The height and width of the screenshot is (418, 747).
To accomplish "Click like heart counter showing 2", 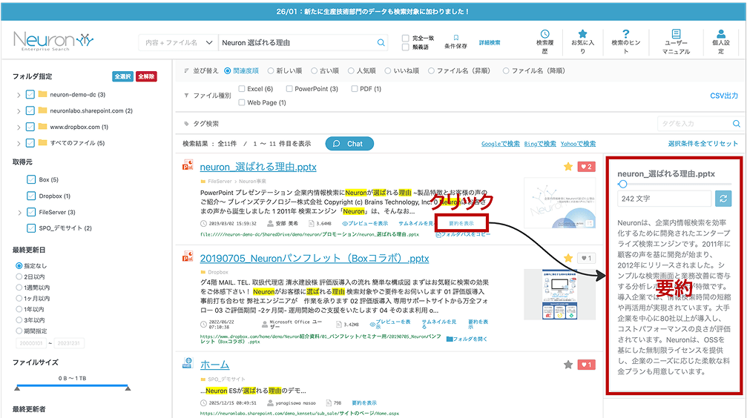I will tap(587, 167).
